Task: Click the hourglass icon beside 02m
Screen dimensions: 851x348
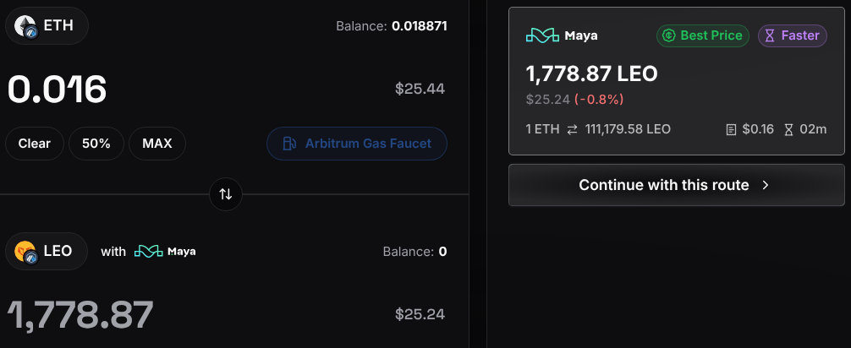Action: click(788, 129)
